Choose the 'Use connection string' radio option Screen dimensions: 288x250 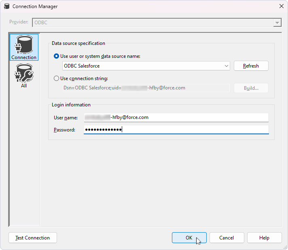pos(57,78)
